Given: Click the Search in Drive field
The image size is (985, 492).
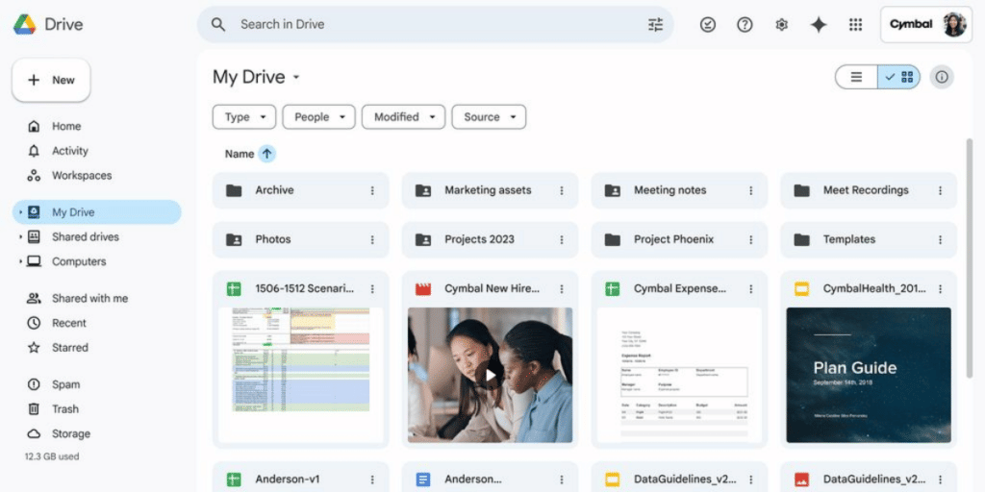Looking at the screenshot, I should 436,24.
